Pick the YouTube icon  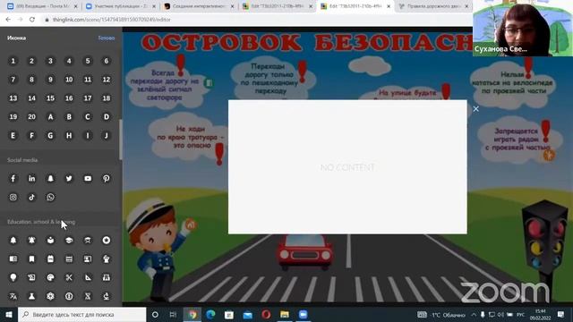pos(88,179)
